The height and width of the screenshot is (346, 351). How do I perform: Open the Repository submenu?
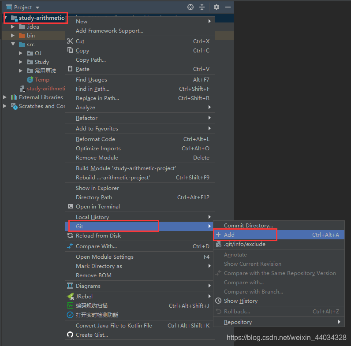(279, 322)
